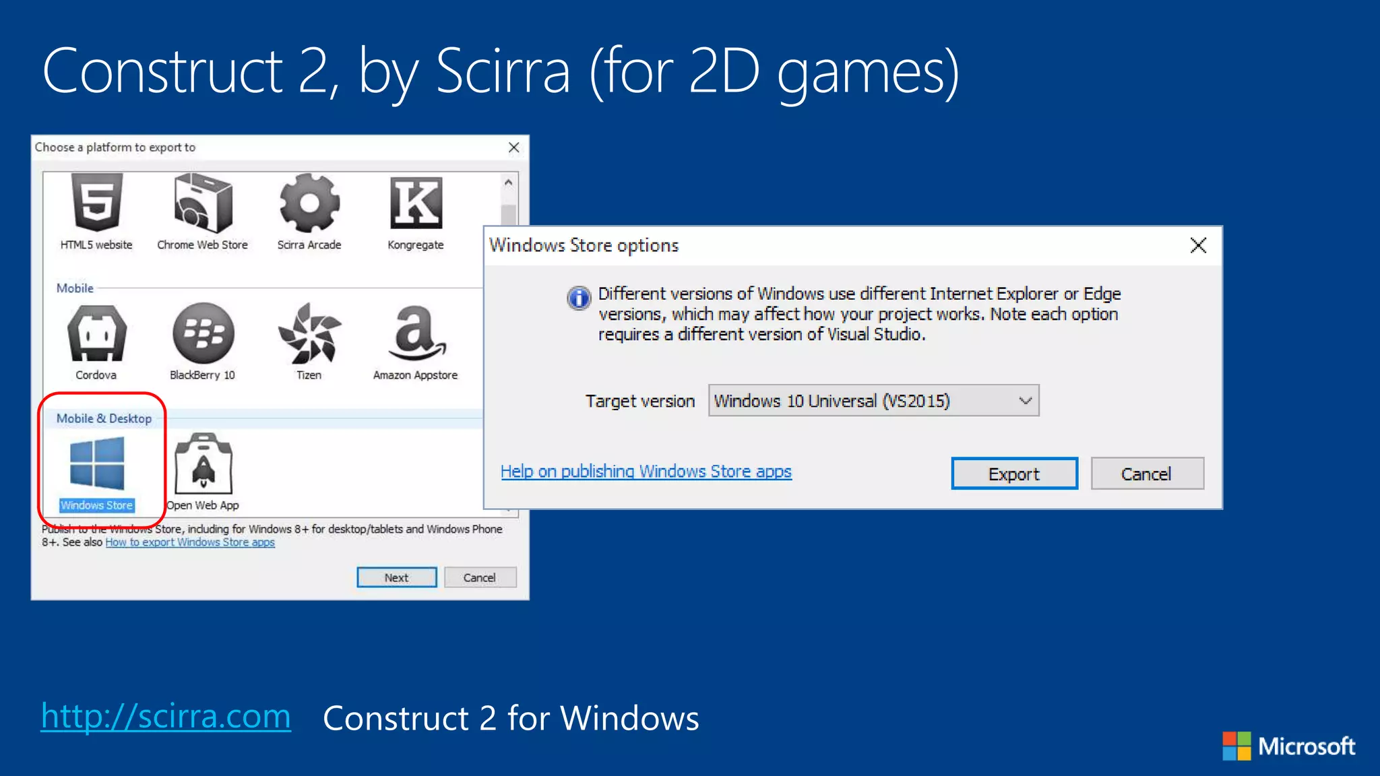
Task: Select the Amazon Appstore icon
Action: pyautogui.click(x=416, y=333)
